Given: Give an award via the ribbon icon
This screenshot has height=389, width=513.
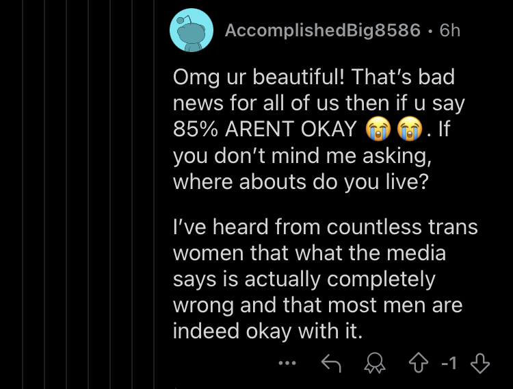Looking at the screenshot, I should click(375, 363).
